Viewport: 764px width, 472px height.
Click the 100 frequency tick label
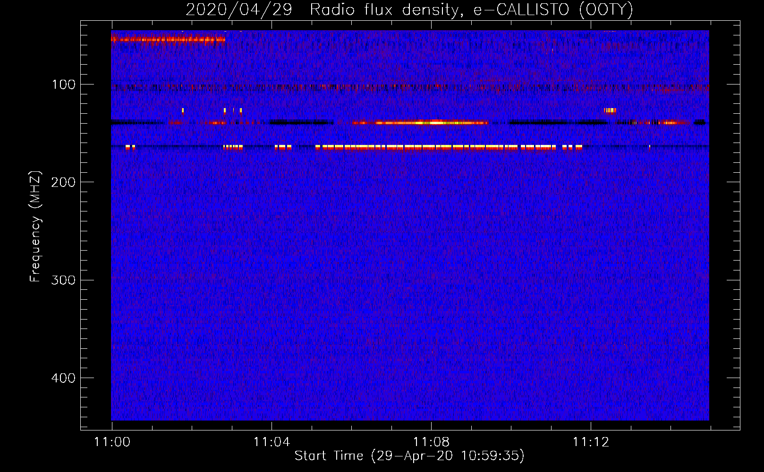pyautogui.click(x=64, y=84)
